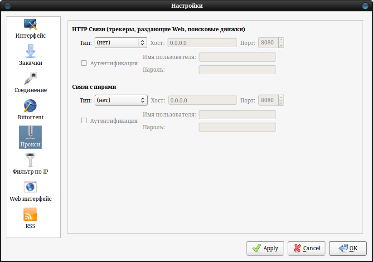Increase Связи с пирами port value
The image size is (373, 262).
click(x=281, y=97)
